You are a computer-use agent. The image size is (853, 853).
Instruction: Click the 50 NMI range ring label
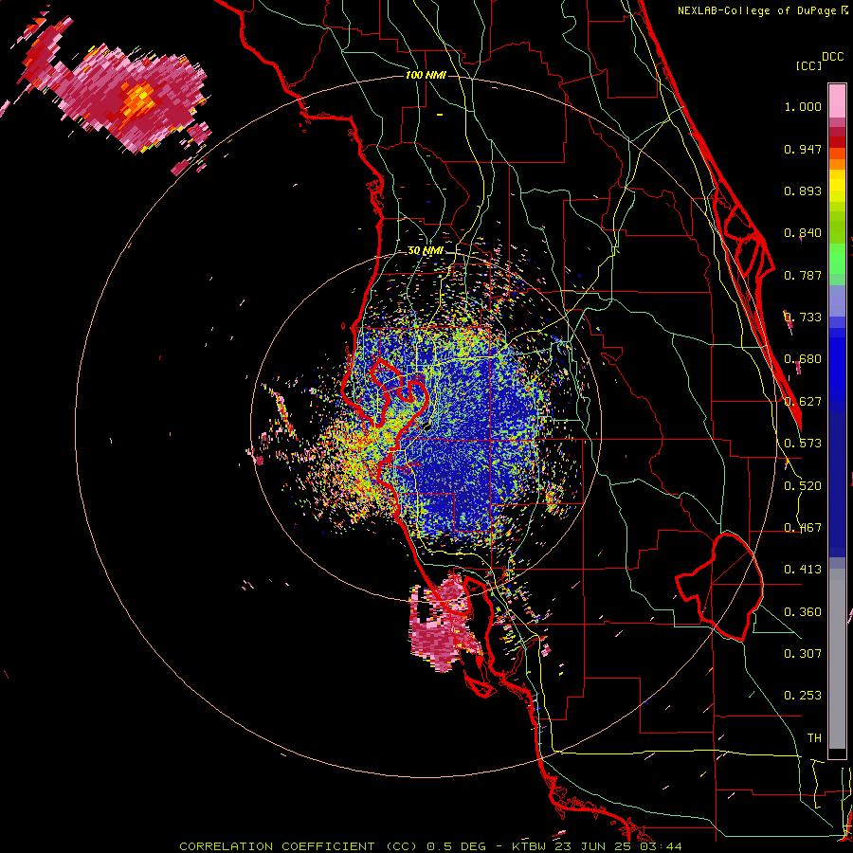(426, 251)
